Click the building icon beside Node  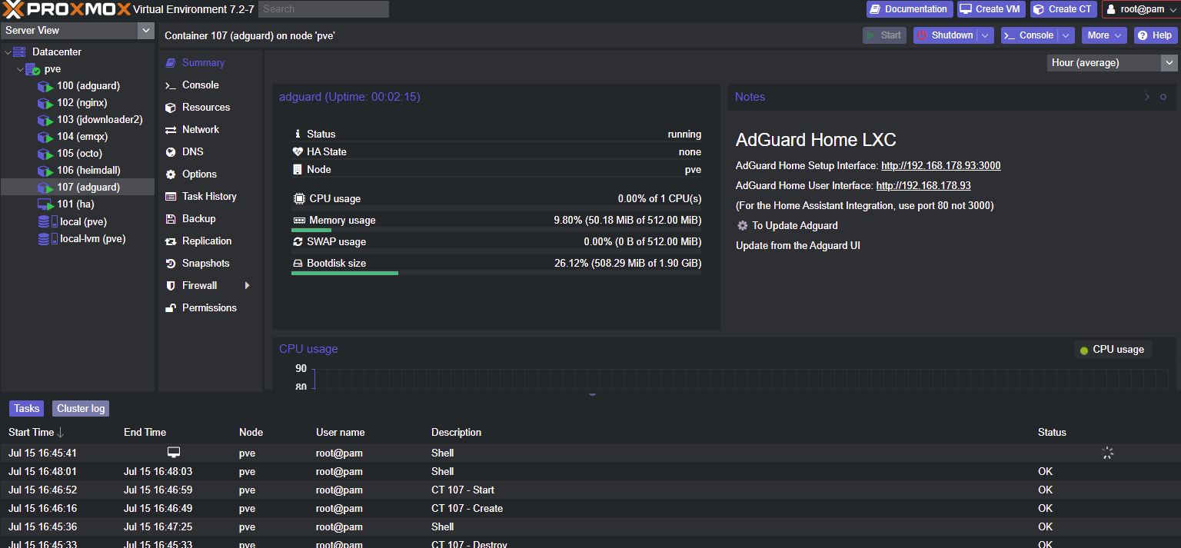tap(298, 169)
